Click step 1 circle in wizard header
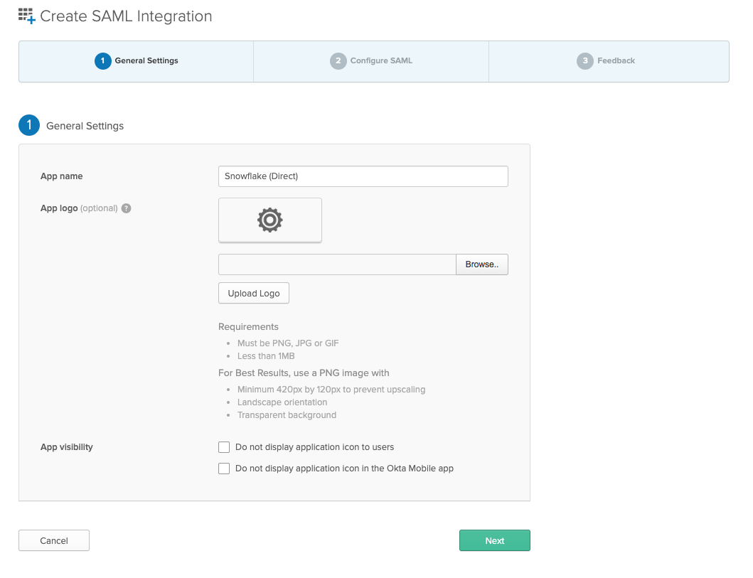The height and width of the screenshot is (578, 753). click(103, 61)
